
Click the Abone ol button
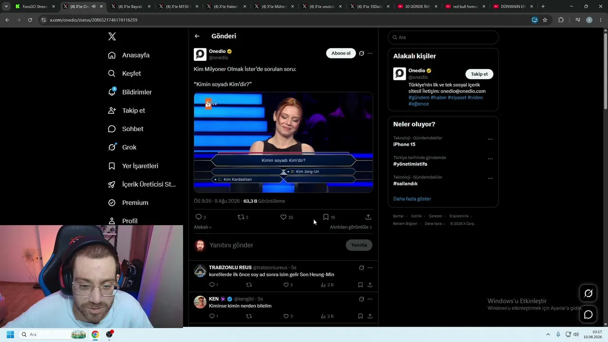pos(341,53)
